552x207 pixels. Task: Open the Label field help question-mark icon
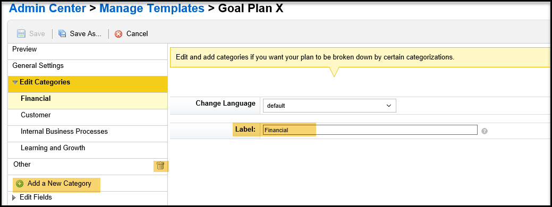click(485, 131)
